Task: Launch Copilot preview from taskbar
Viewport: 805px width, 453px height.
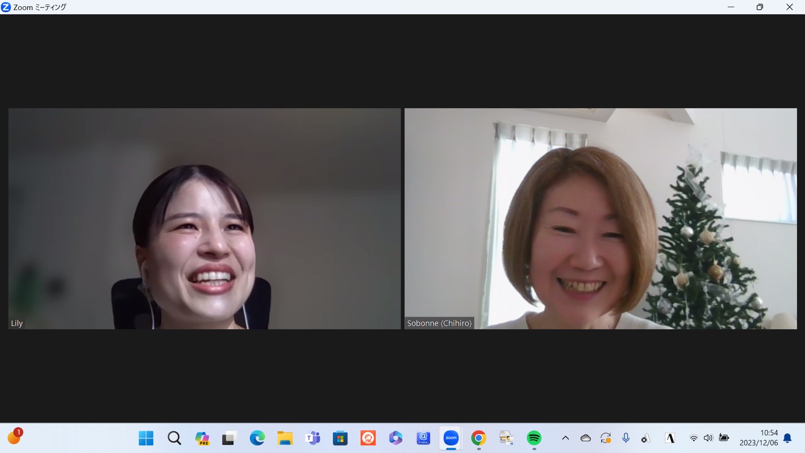Action: point(202,438)
